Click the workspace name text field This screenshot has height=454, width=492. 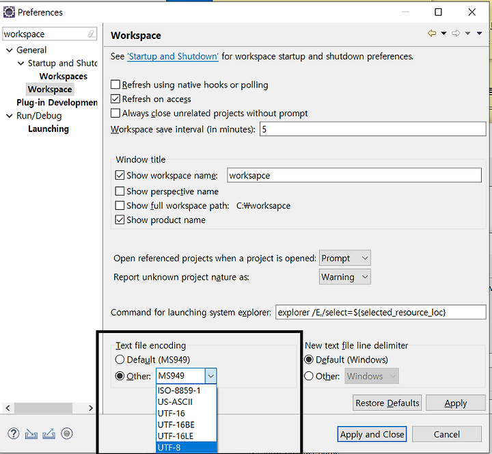(354, 175)
